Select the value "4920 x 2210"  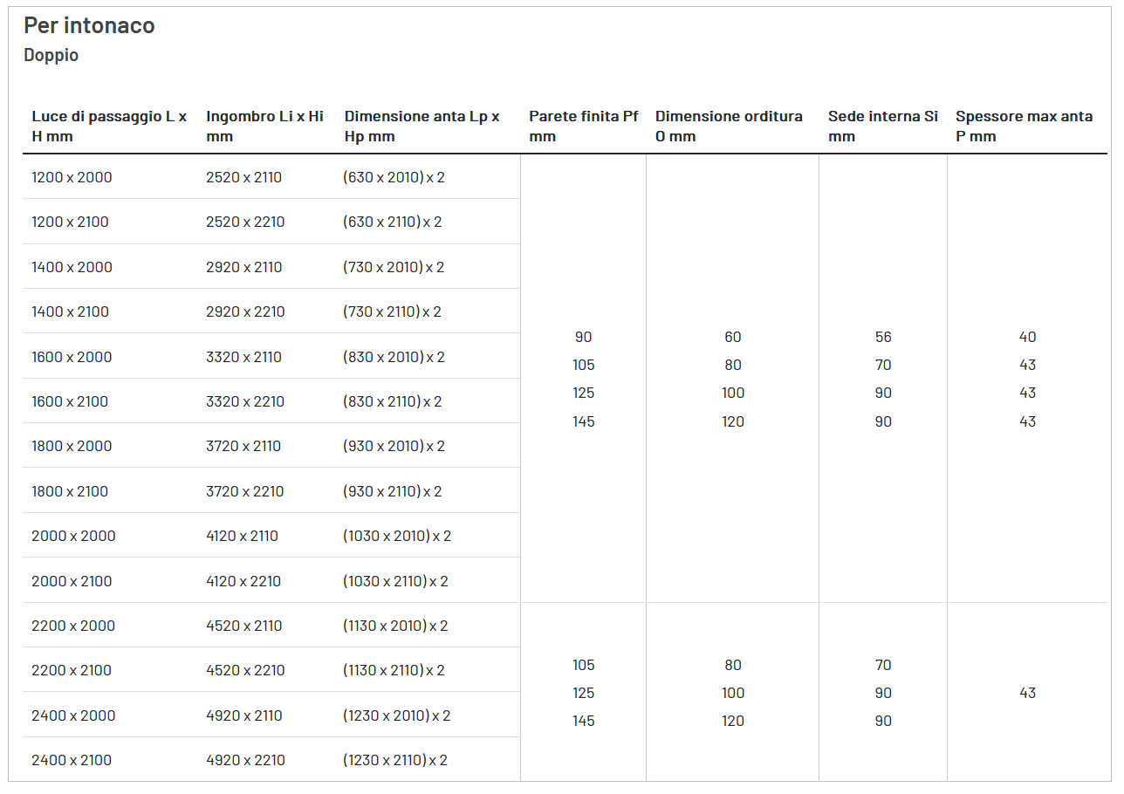tap(246, 760)
